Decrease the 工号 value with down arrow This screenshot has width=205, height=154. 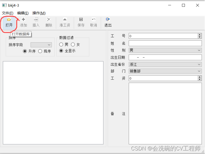(199, 37)
